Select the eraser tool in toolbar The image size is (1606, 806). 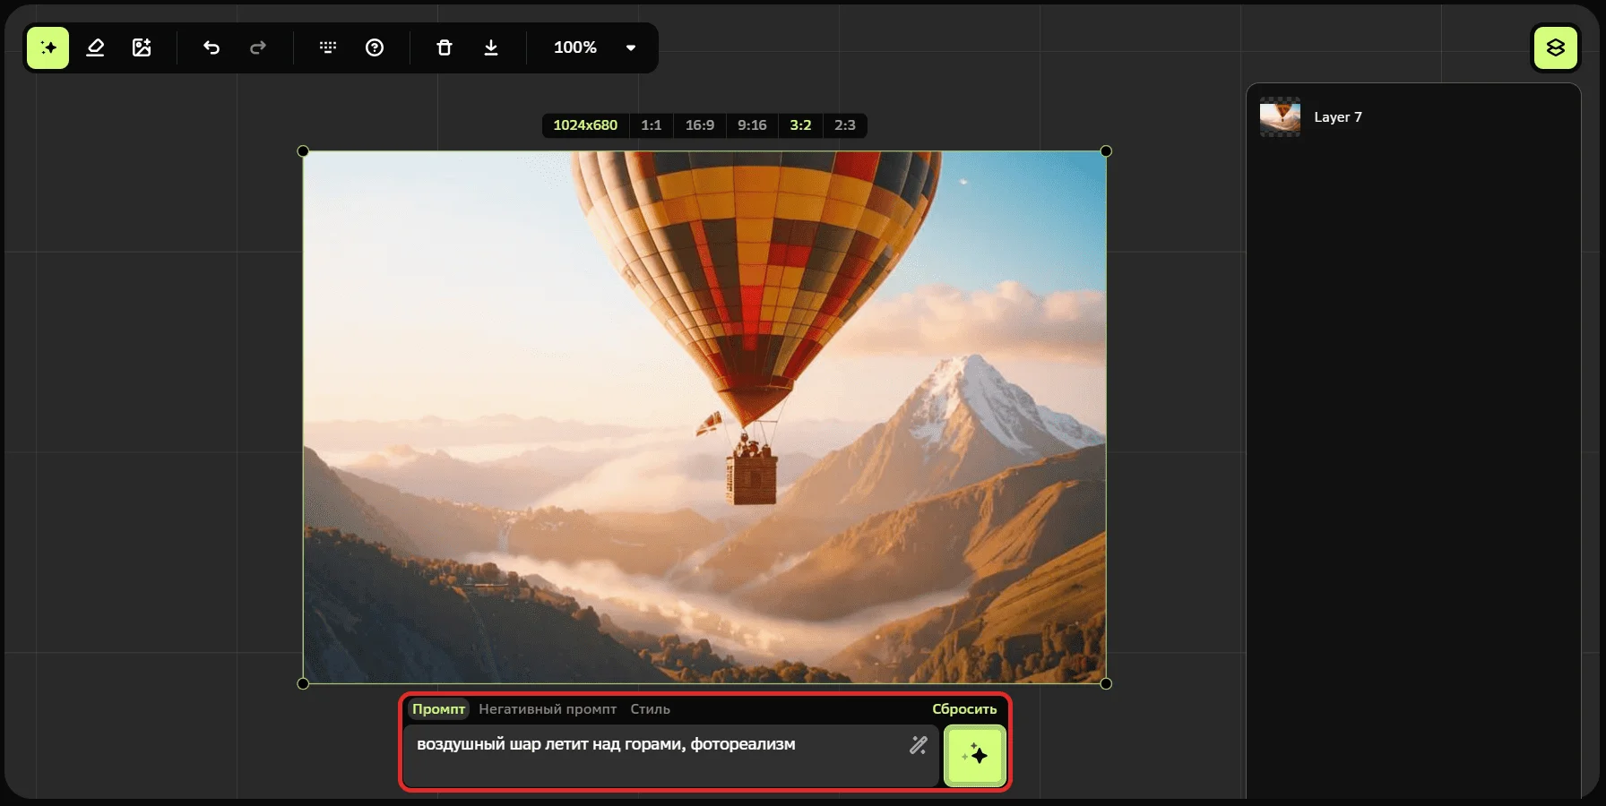(x=95, y=47)
